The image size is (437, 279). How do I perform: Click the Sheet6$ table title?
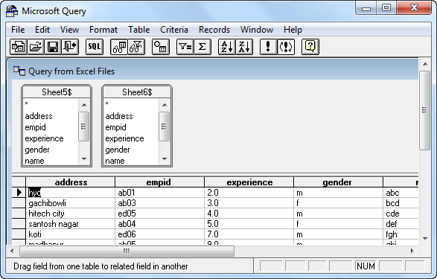[x=137, y=92]
